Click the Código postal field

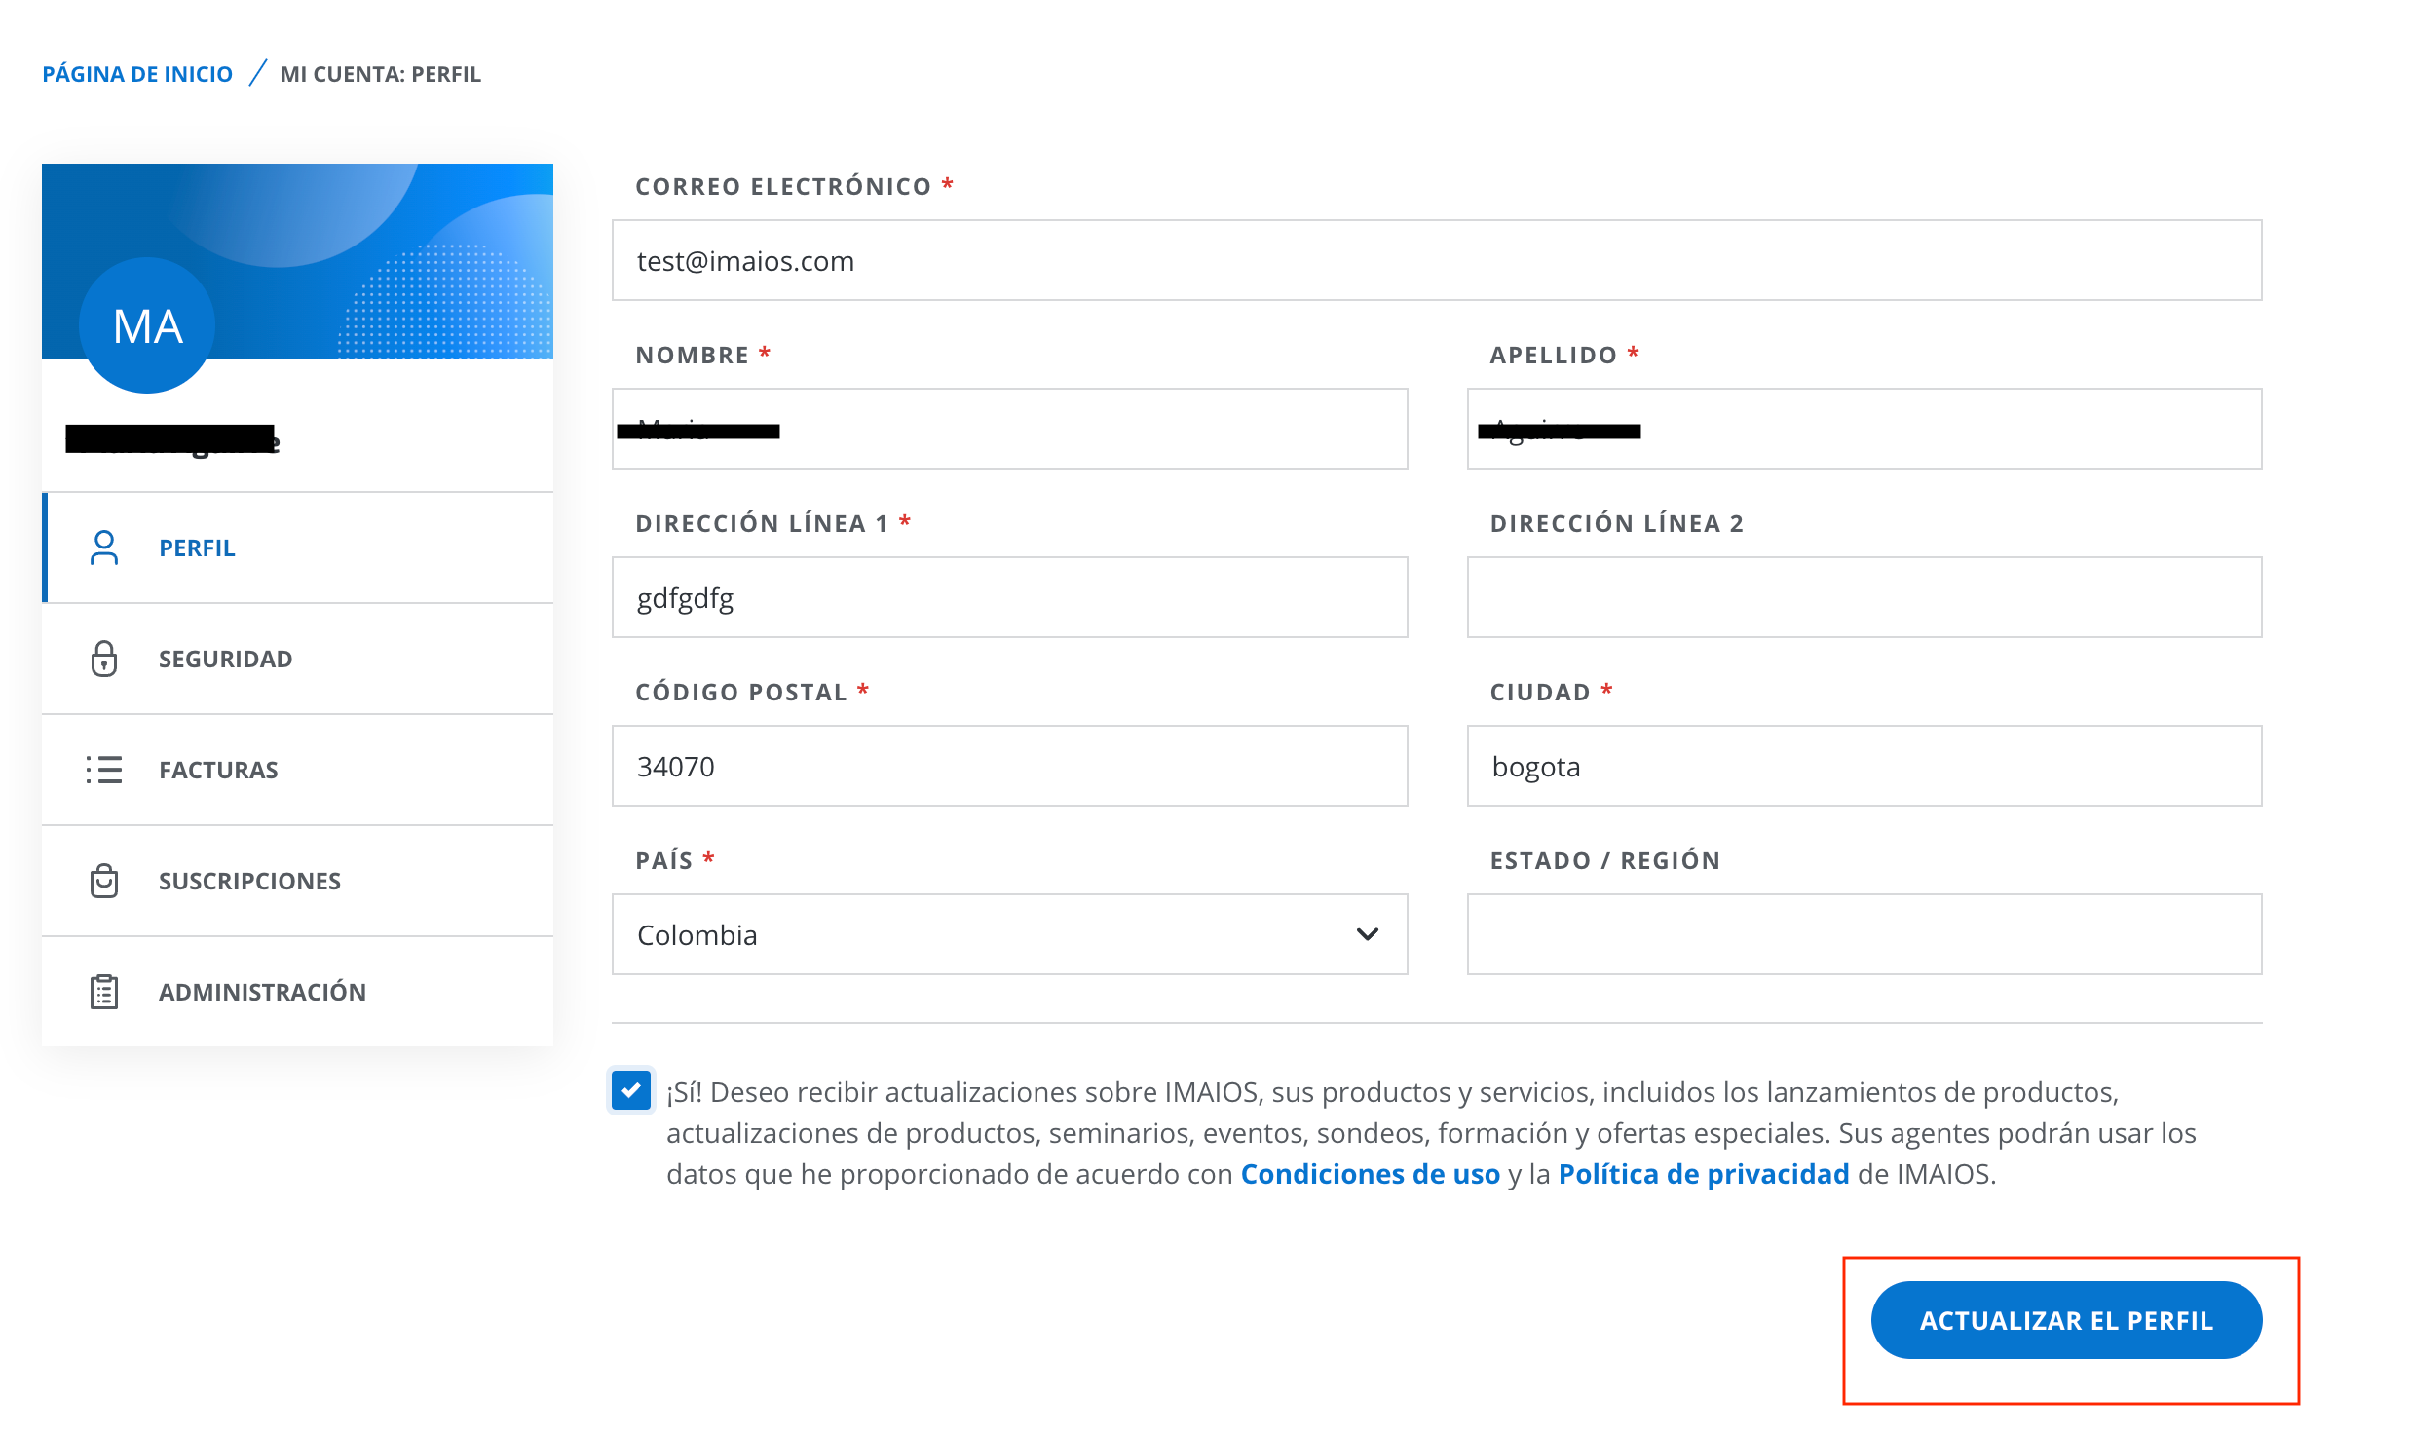pyautogui.click(x=1009, y=766)
